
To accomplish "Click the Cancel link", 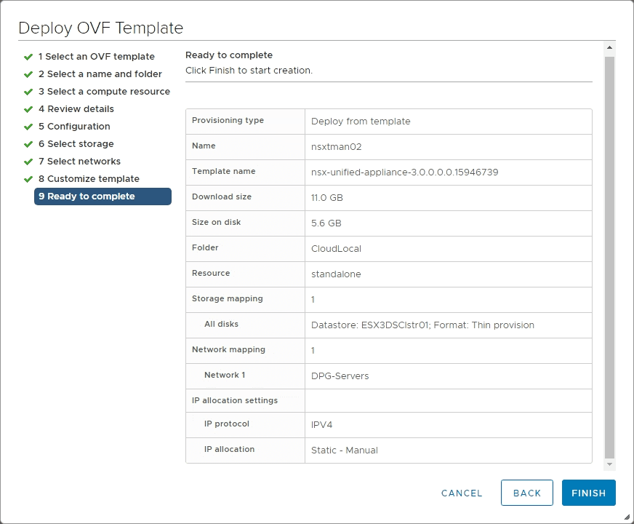I will tap(462, 493).
